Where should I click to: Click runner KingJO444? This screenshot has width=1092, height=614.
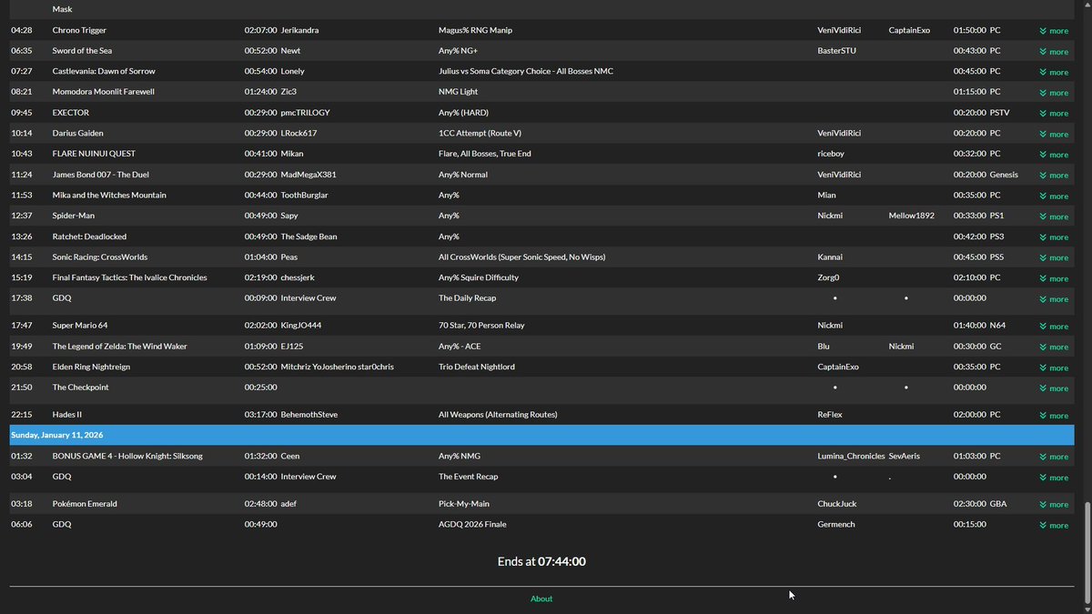pyautogui.click(x=301, y=326)
